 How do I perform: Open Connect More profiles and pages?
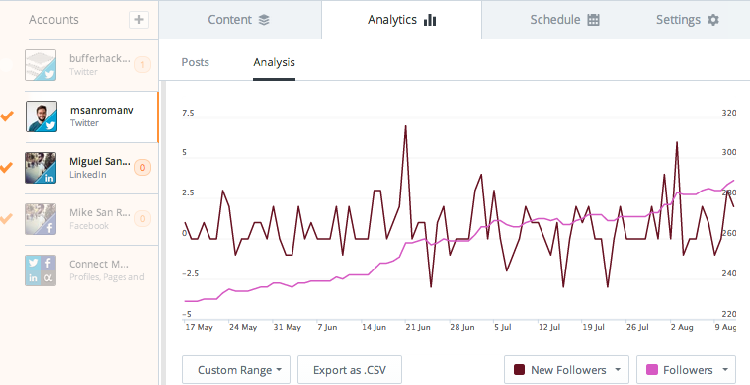(x=91, y=270)
